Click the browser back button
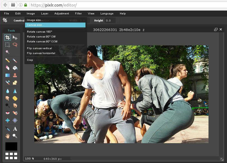 [5, 5]
